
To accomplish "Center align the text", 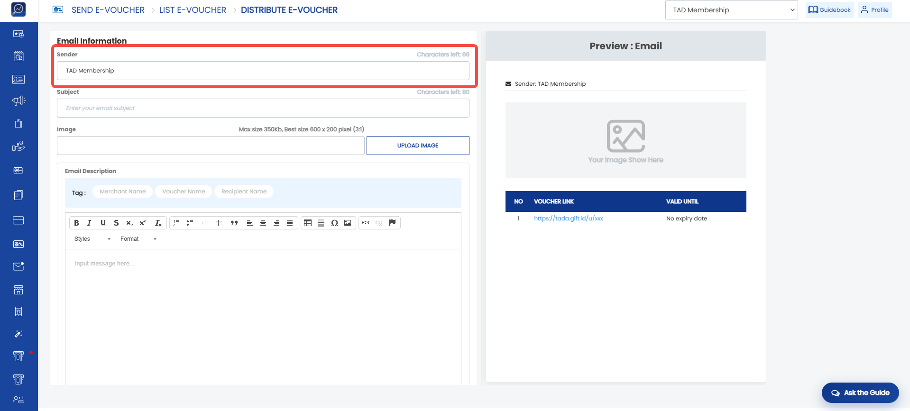I will click(263, 223).
